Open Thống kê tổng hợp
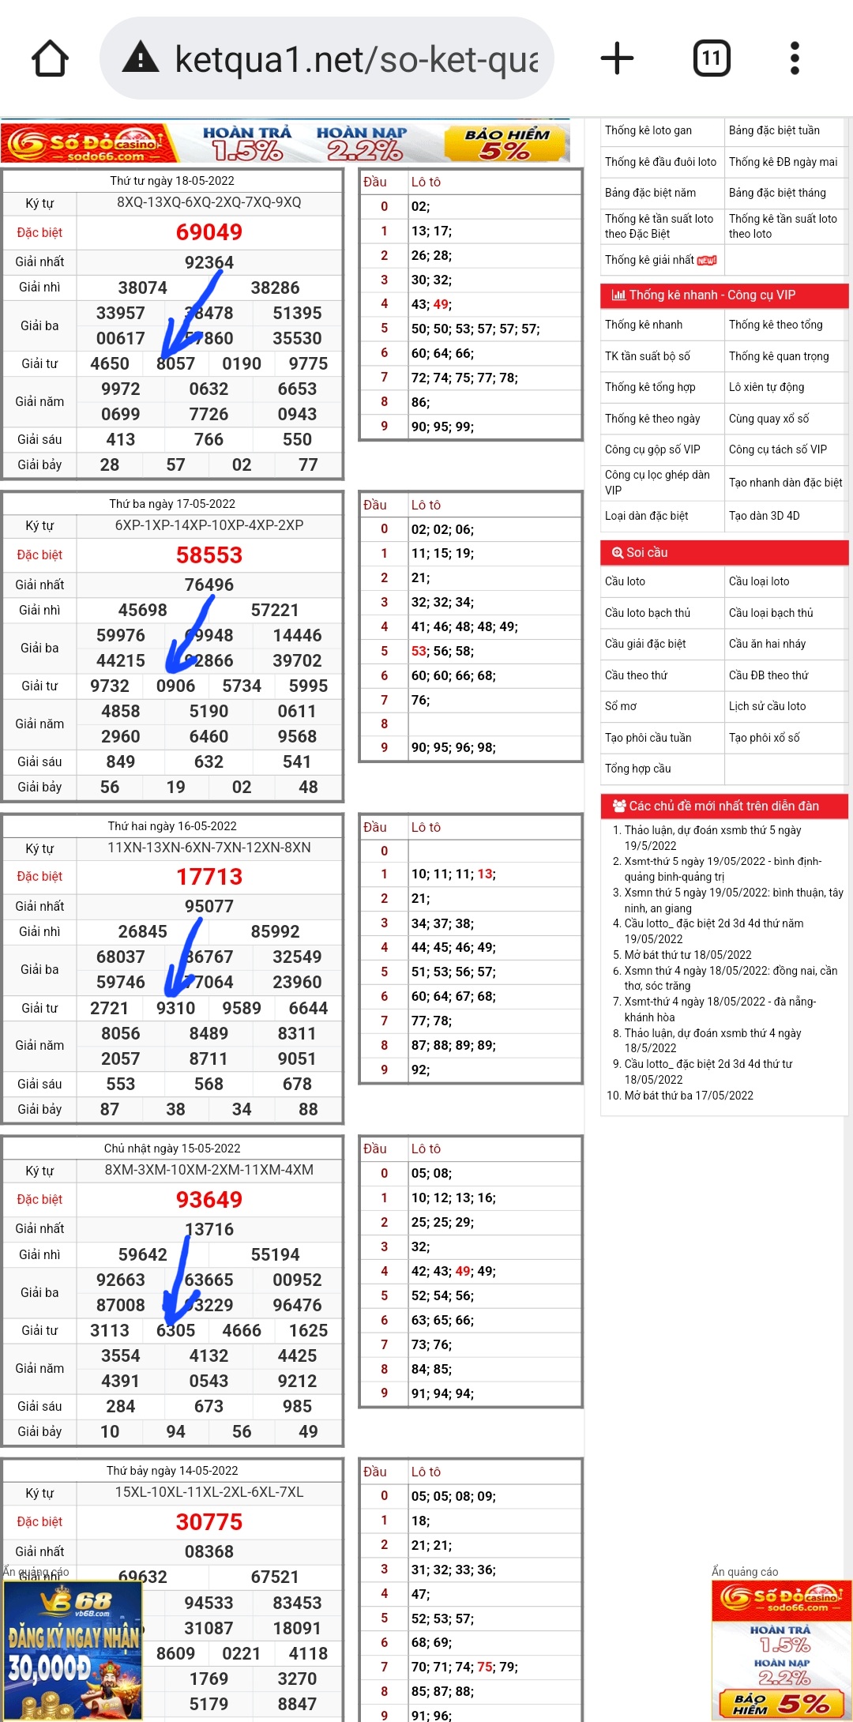 tap(650, 387)
